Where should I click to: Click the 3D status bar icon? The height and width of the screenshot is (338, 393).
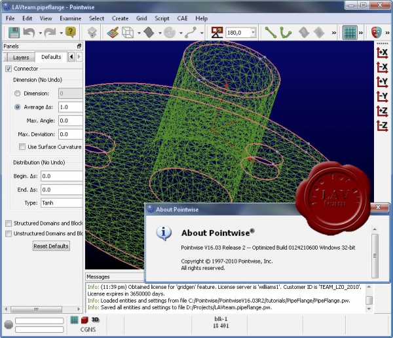[x=95, y=320]
